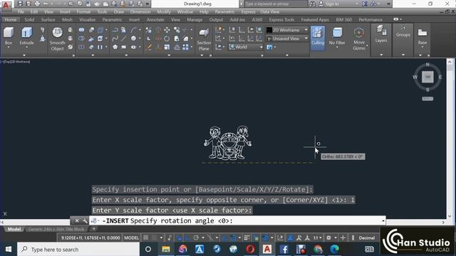Toggle grid display in the status bar
This screenshot has height=256, width=456.
pos(145,238)
